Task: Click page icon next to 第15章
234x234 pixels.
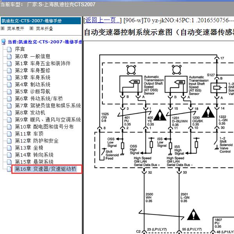Action: [9, 162]
